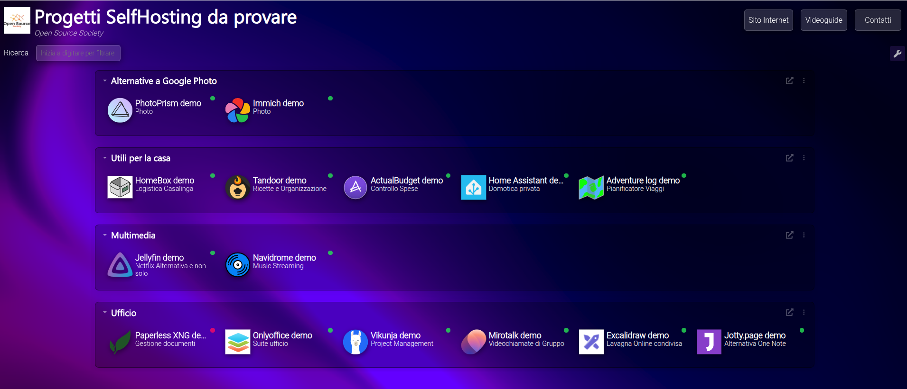907x389 pixels.
Task: Collapse the Alternative a Google Photo section
Action: (x=105, y=81)
